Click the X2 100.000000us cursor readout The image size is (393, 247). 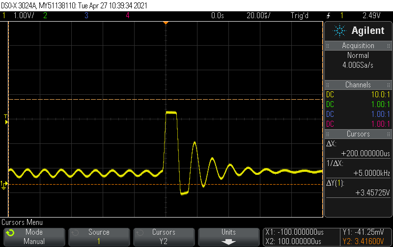coord(293,242)
